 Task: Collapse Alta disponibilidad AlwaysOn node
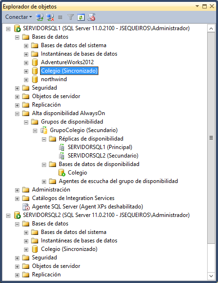coord(17,114)
